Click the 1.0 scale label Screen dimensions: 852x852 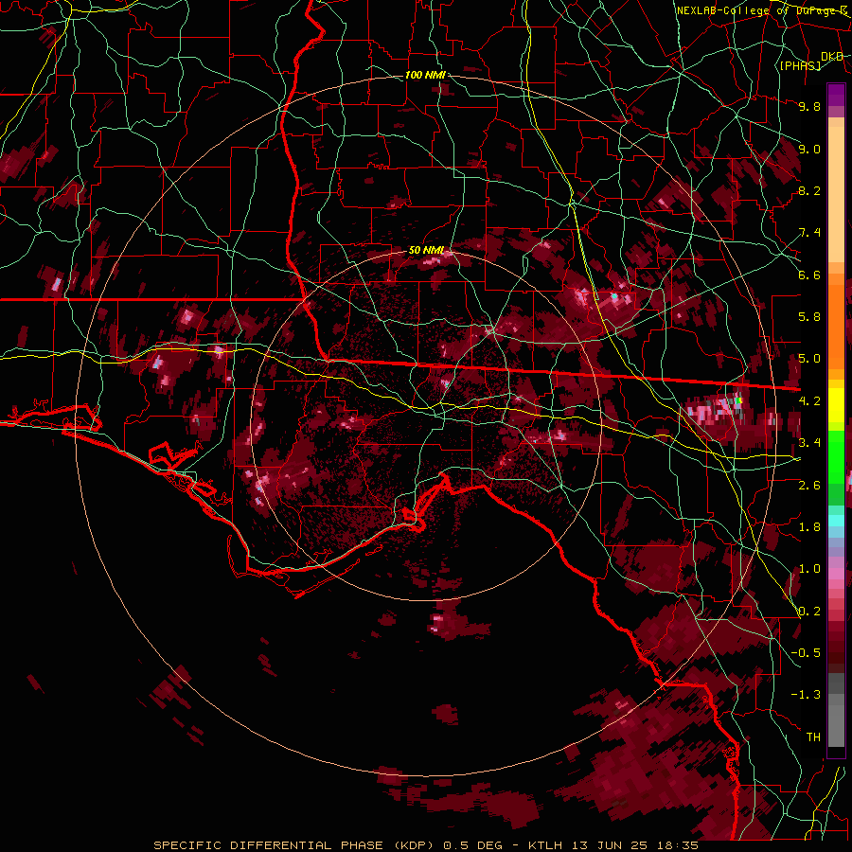(x=809, y=569)
